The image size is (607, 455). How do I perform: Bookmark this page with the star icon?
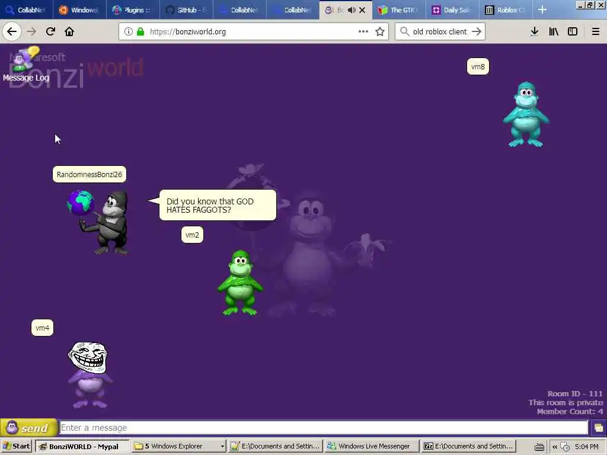(x=380, y=32)
